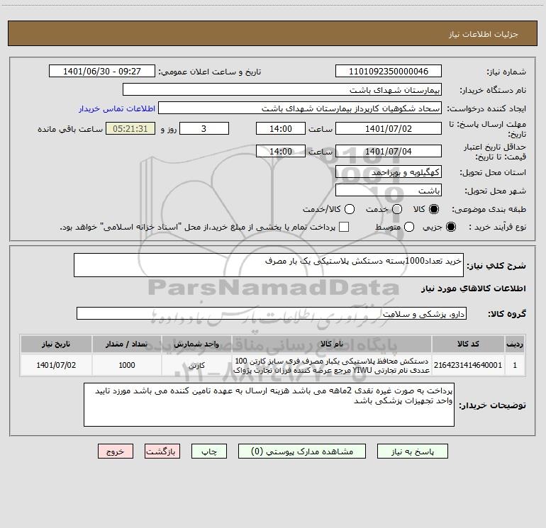
Task: Click the days remaining field showing 3
Action: (204, 128)
